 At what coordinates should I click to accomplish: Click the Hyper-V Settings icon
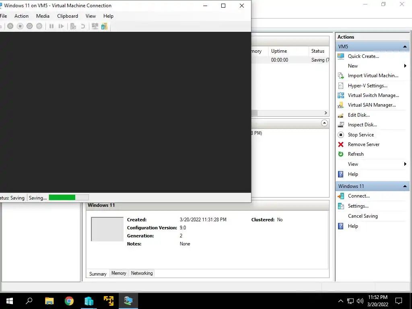(341, 86)
